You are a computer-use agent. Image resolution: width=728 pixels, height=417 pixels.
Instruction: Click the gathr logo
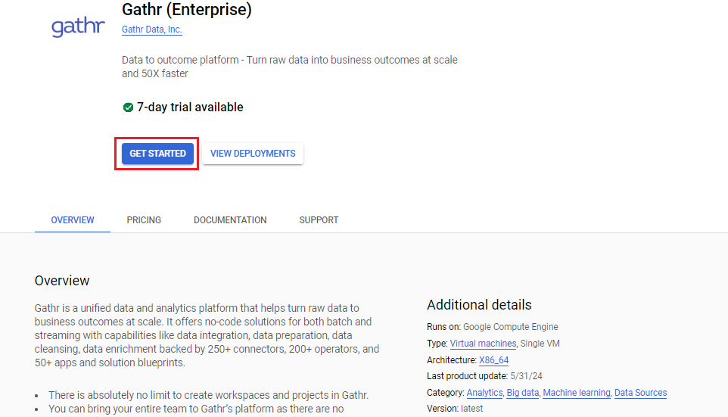tap(78, 26)
